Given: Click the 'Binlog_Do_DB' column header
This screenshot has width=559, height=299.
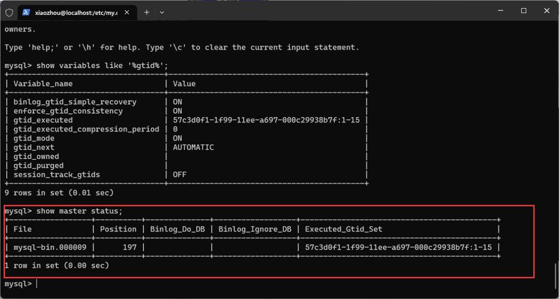Looking at the screenshot, I should pyautogui.click(x=177, y=229).
